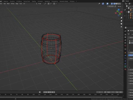Image resolution: width=133 pixels, height=100 pixels.
Task: Open the Modifiers wrench tab
Action: pyautogui.click(x=125, y=56)
